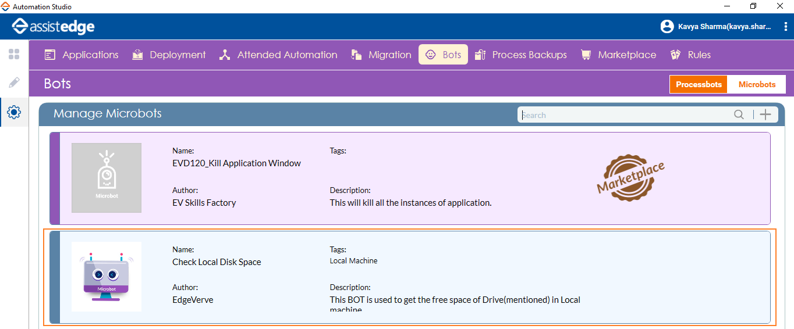The height and width of the screenshot is (329, 794).
Task: Select the Process Backups tab
Action: pyautogui.click(x=521, y=55)
